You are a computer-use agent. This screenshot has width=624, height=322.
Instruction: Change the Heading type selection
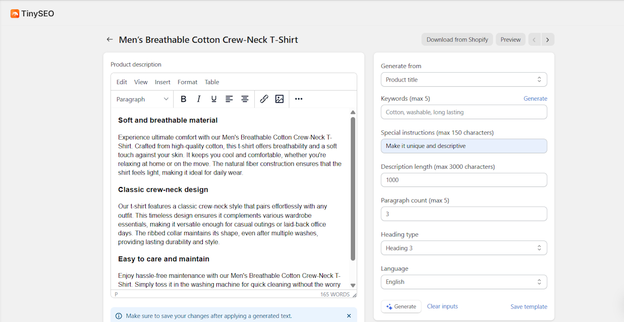tap(463, 248)
